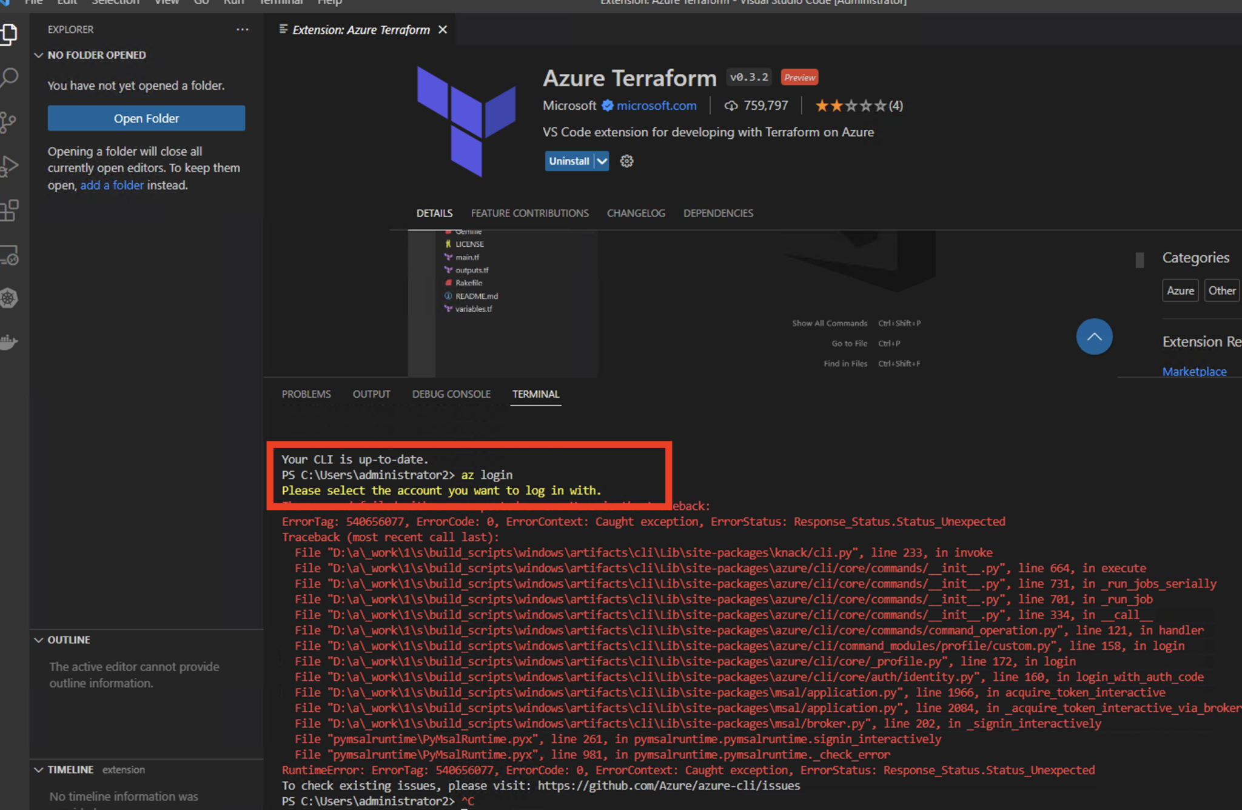Open the CHANGELOG tab of the extension
This screenshot has width=1242, height=810.
[x=636, y=213]
